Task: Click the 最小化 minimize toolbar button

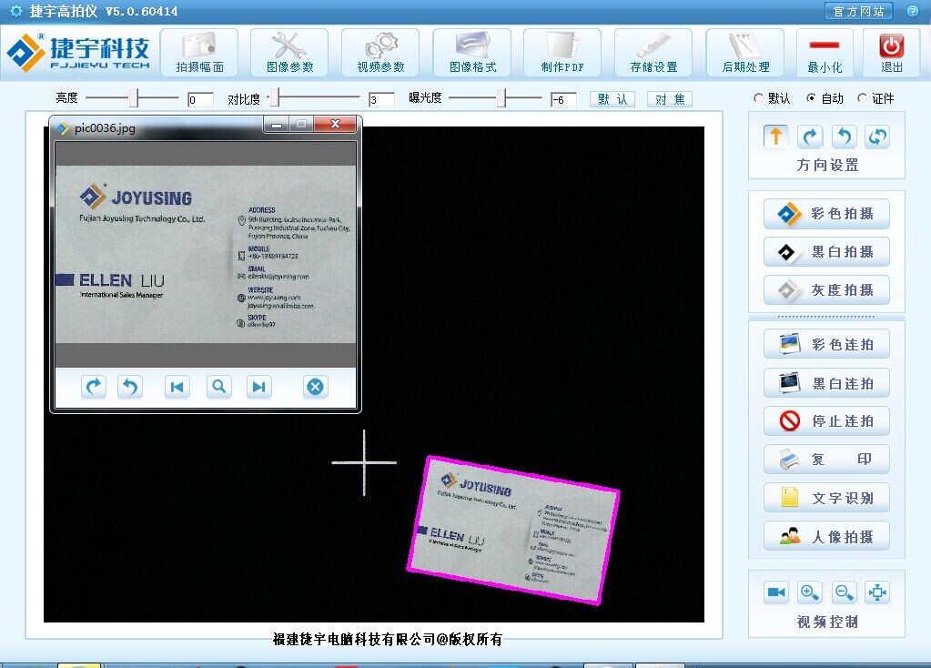Action: [825, 53]
